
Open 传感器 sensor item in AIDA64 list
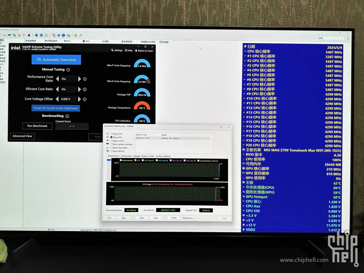coord(164,42)
